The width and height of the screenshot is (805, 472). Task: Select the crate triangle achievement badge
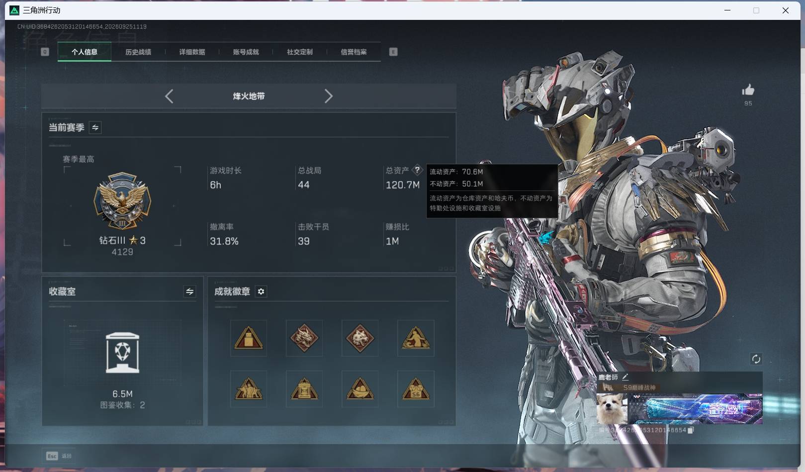tap(249, 338)
